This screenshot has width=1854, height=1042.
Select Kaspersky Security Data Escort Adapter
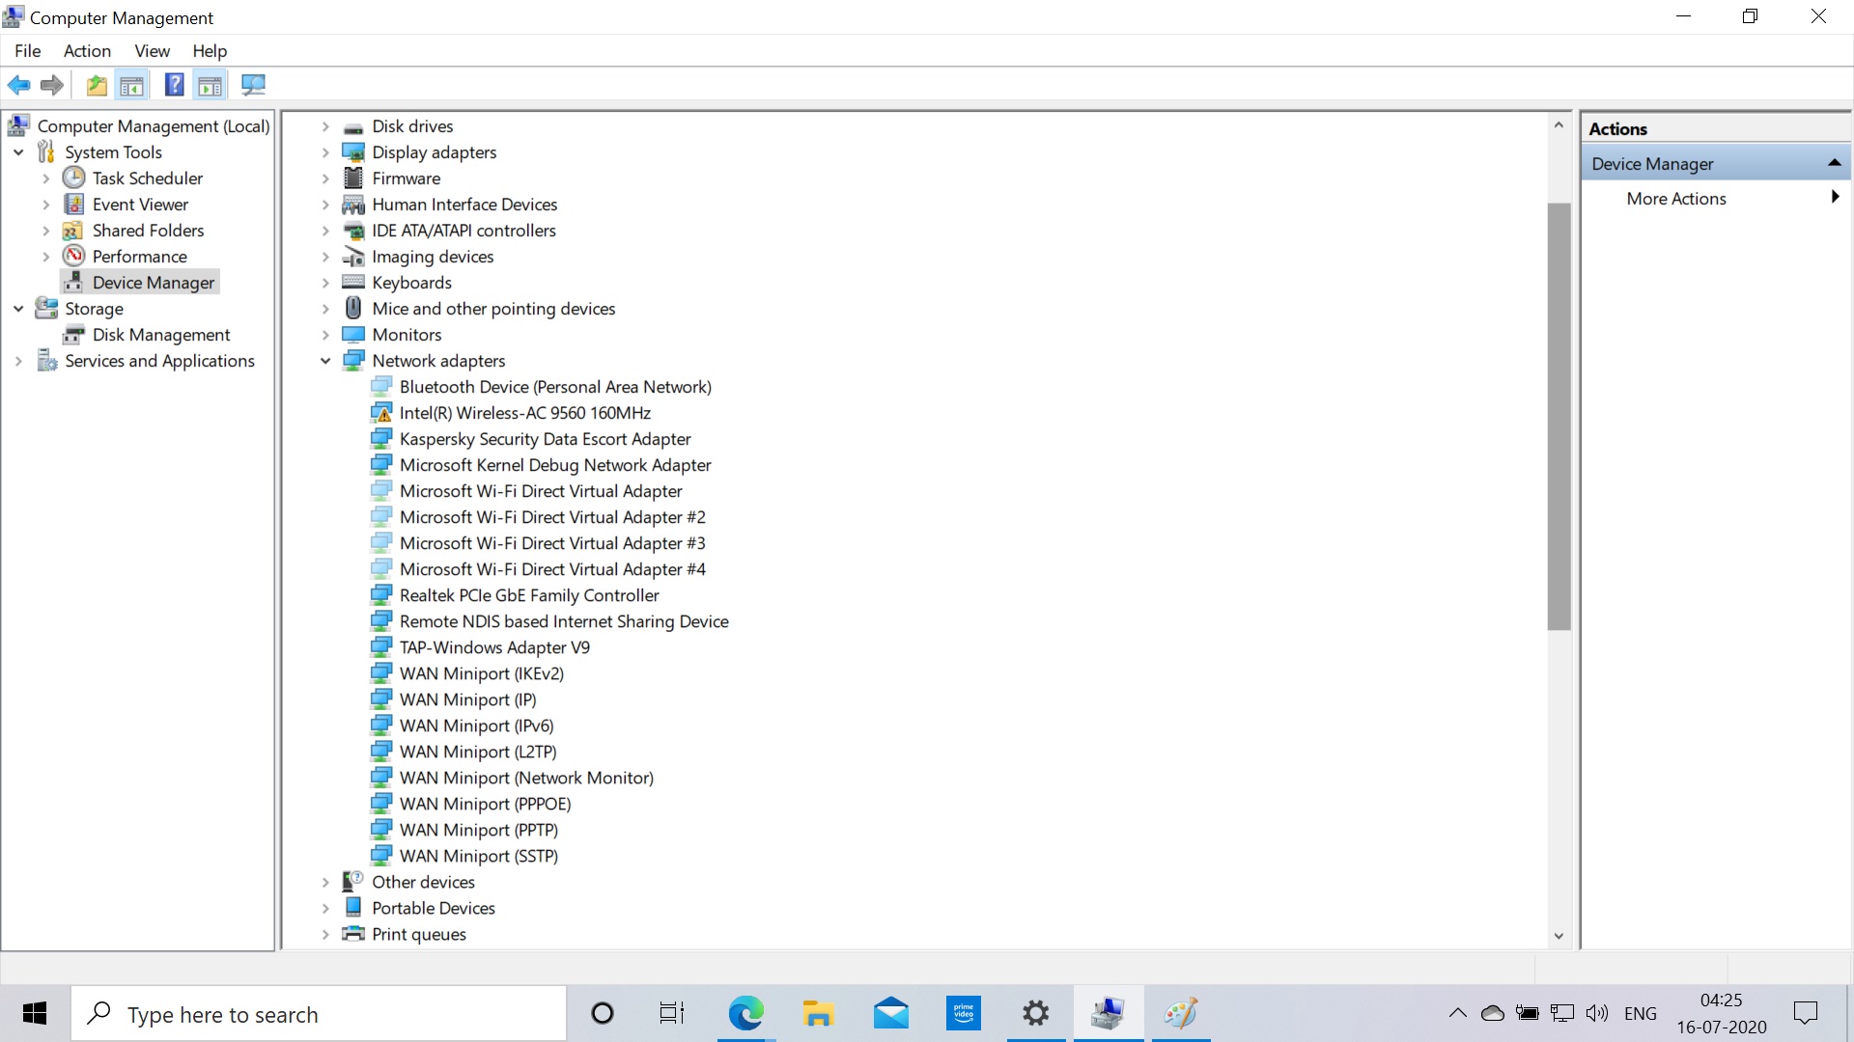click(546, 439)
